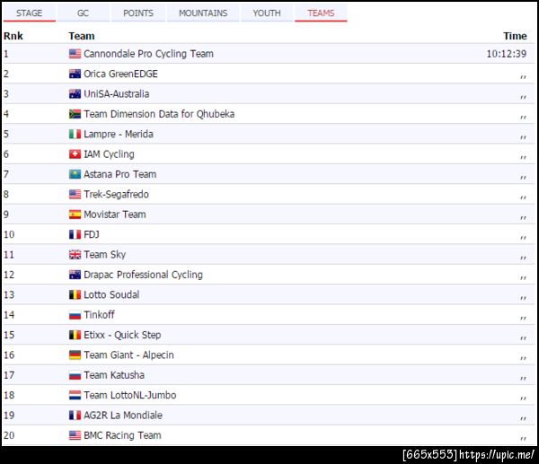Click rank number 15 in the table

[9, 335]
